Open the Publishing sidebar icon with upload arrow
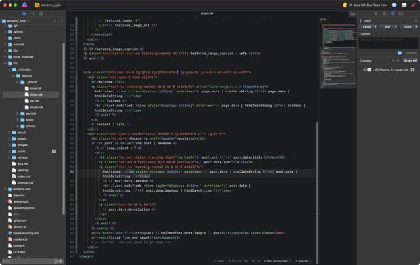Screen dimensions: 420x265 point(384,13)
